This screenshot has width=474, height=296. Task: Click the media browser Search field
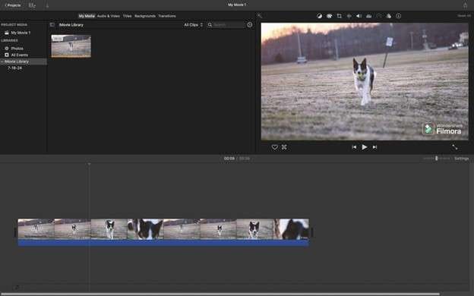click(x=226, y=25)
